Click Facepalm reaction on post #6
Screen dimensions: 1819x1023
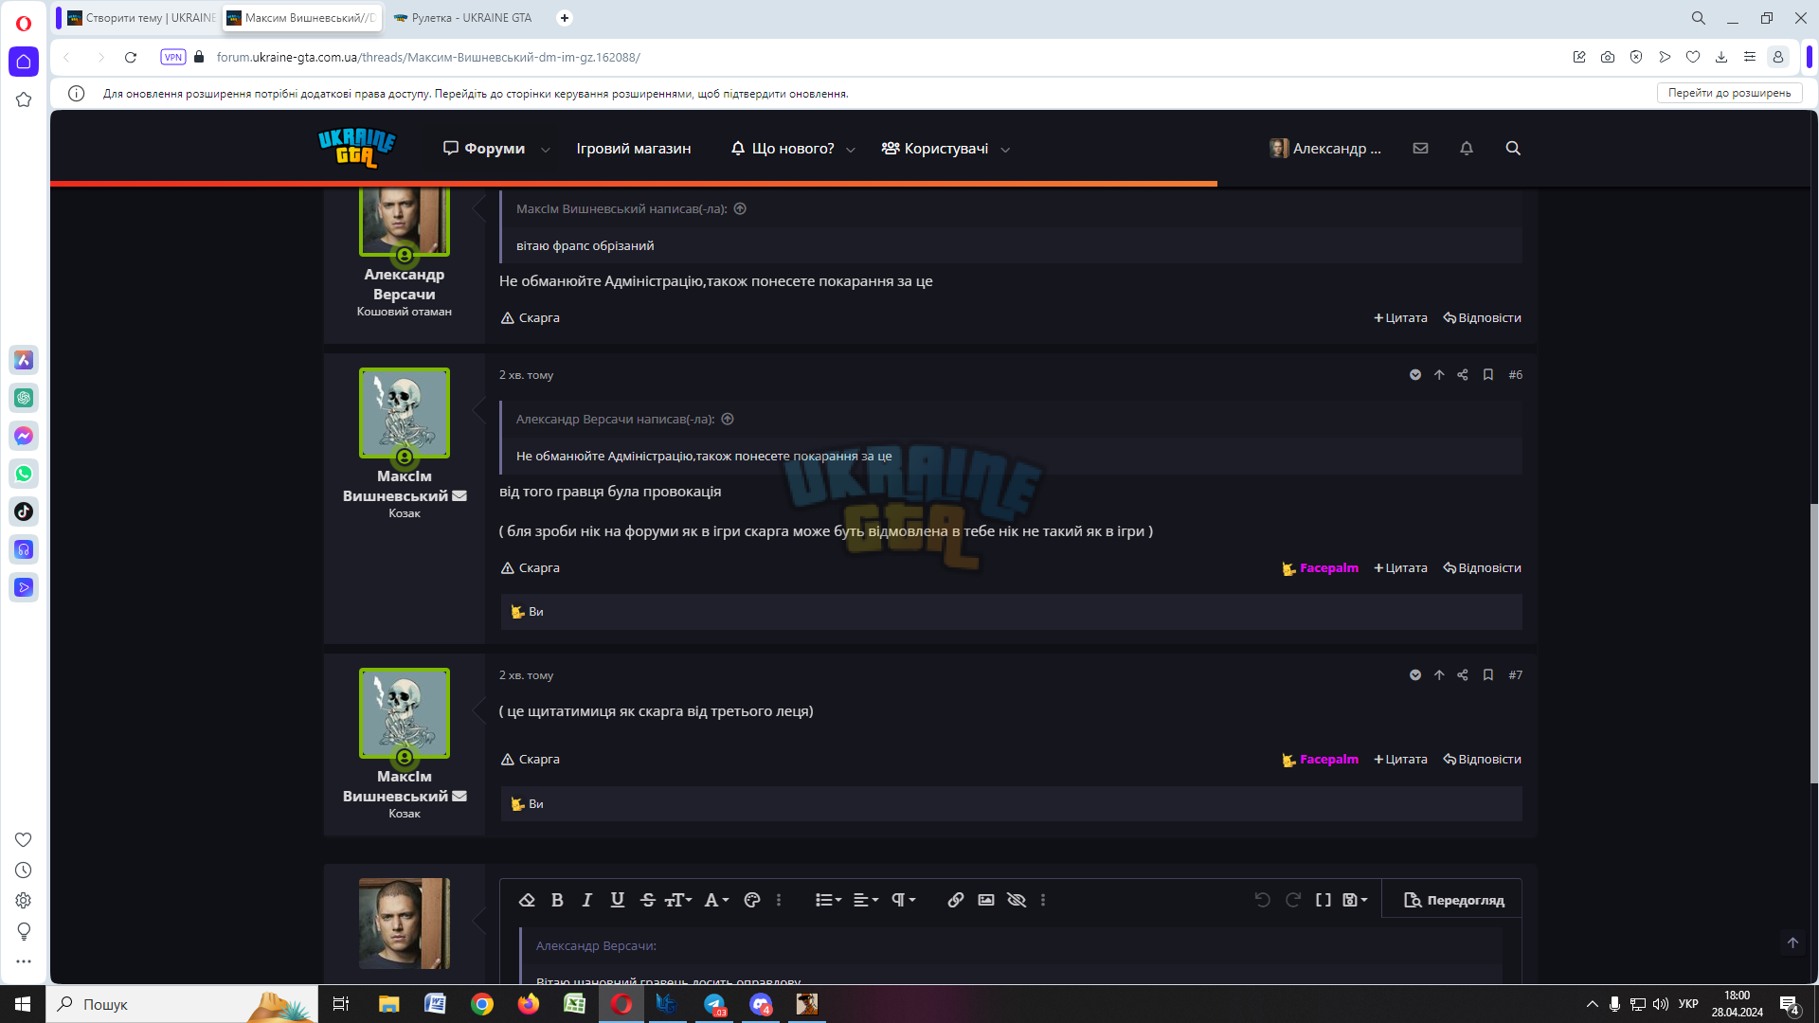click(1320, 568)
